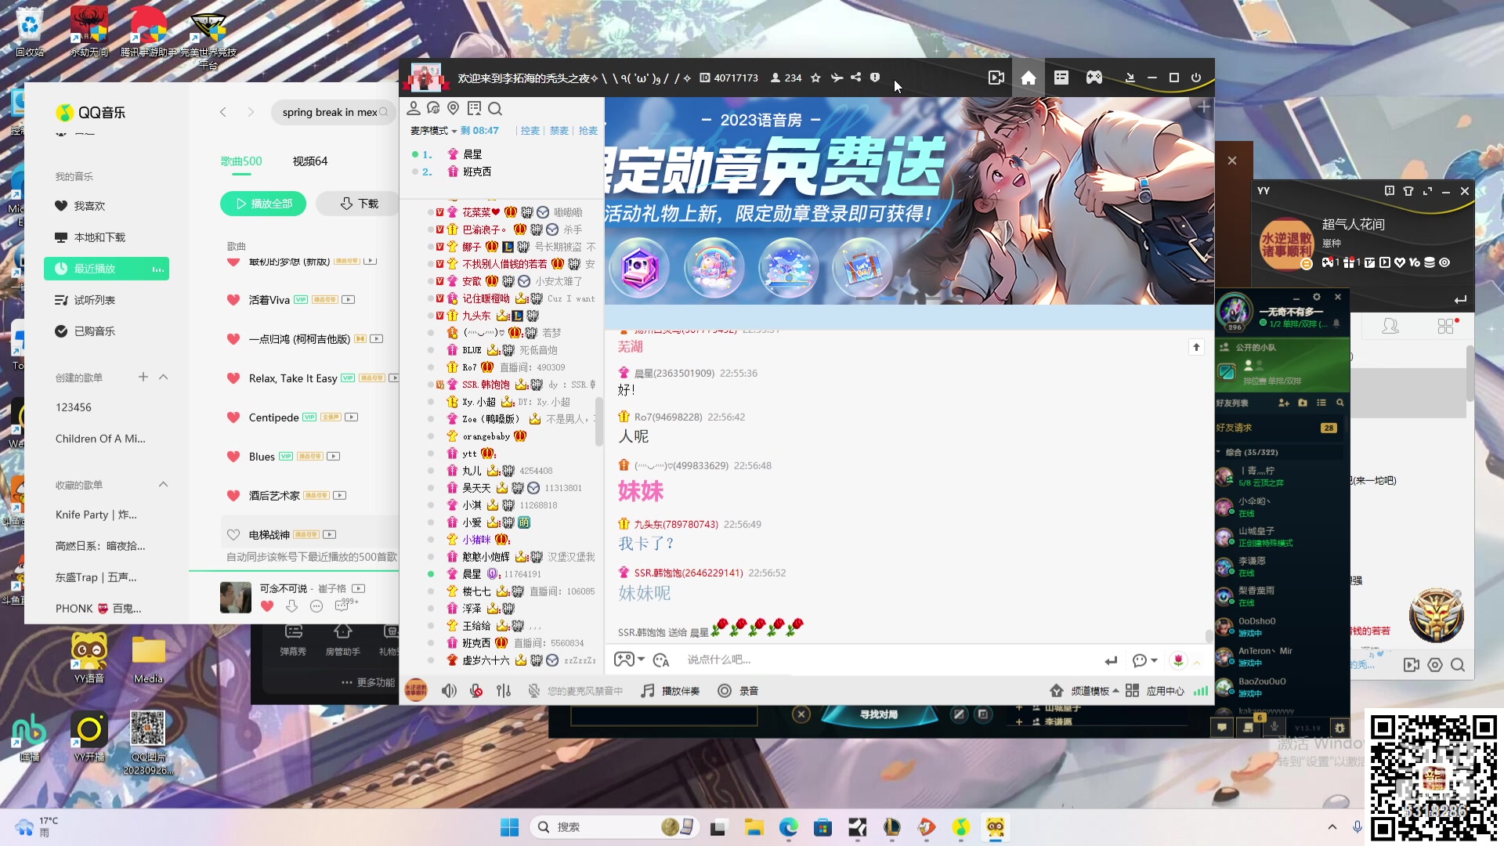
Task: Click the new folder icon in League friends list
Action: pos(1303,403)
